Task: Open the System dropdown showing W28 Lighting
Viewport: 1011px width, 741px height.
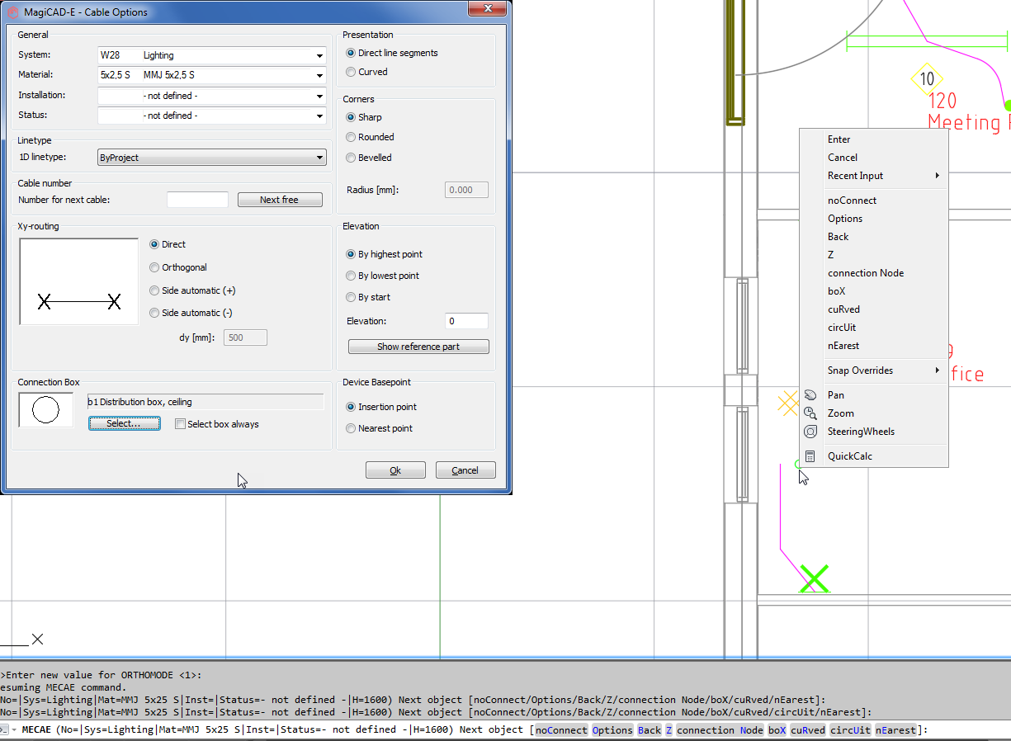Action: pos(319,56)
